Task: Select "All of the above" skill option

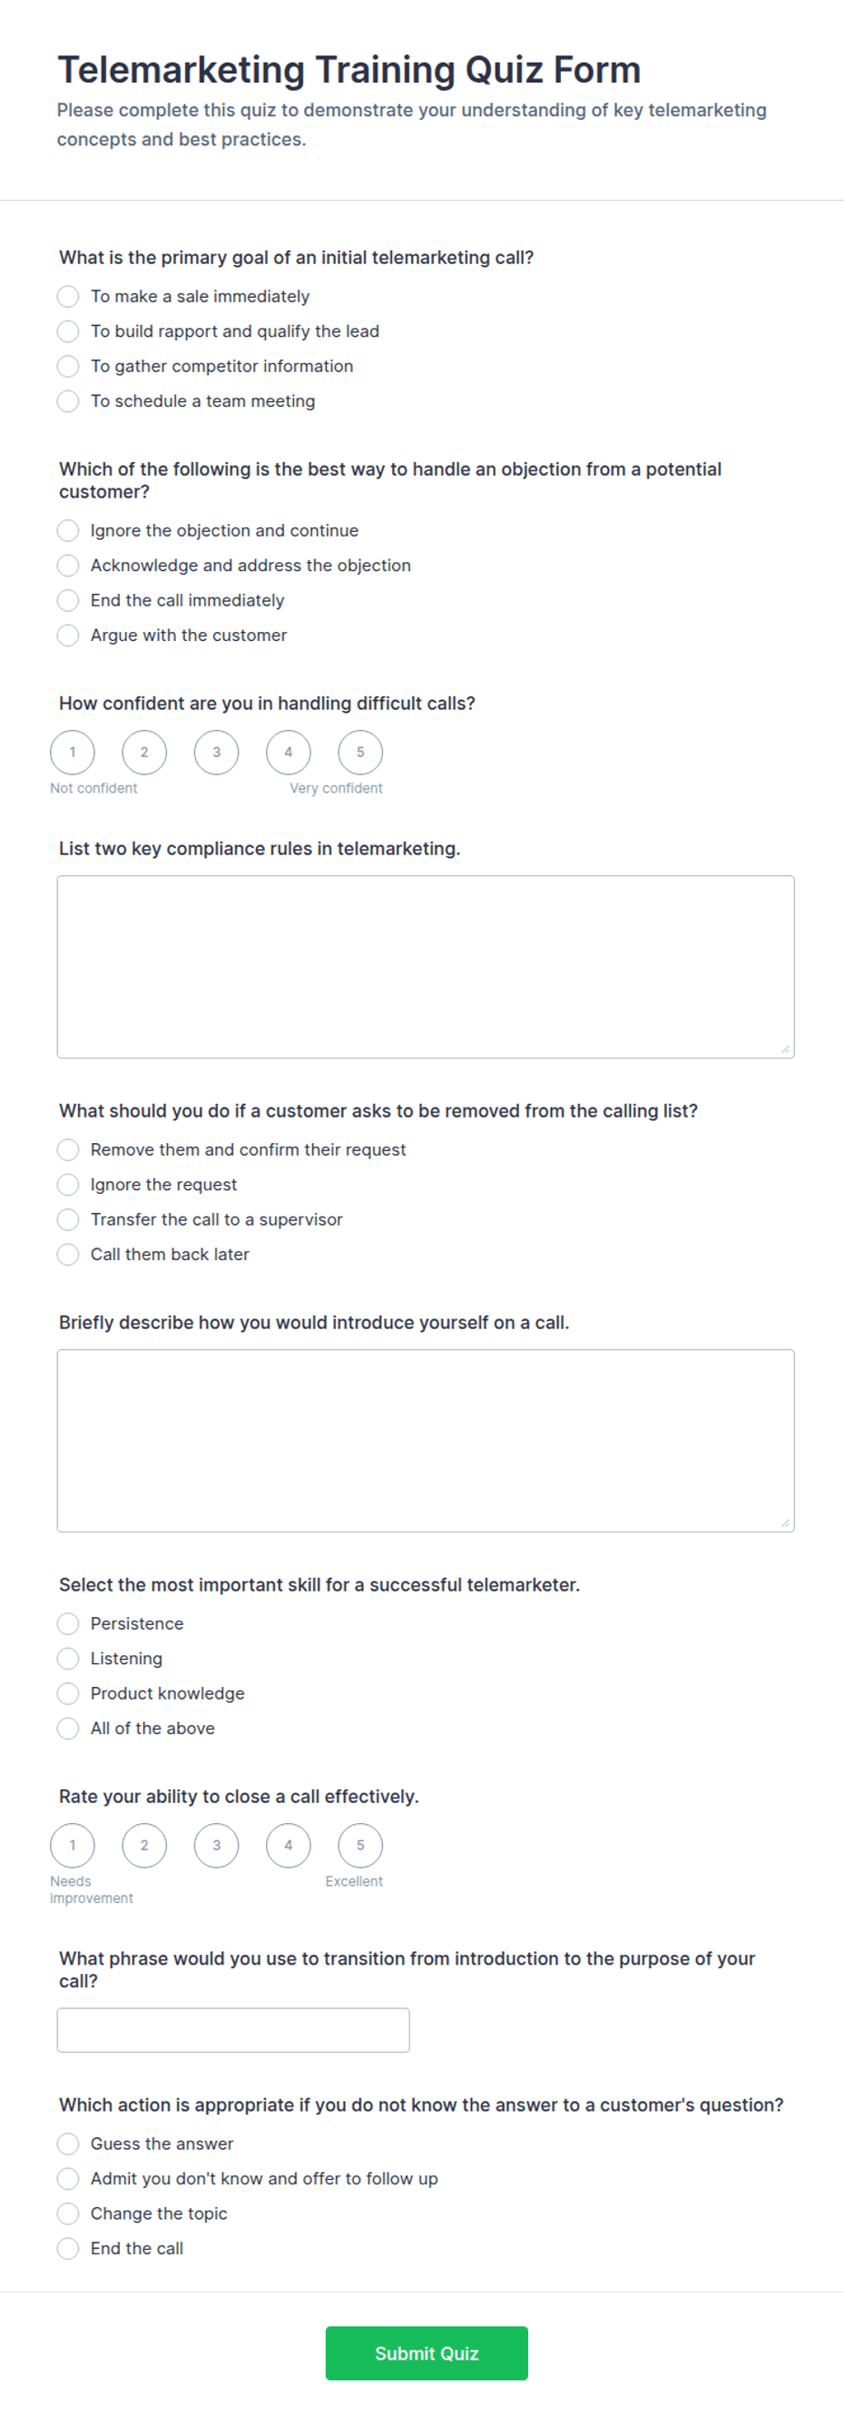Action: click(x=68, y=1729)
